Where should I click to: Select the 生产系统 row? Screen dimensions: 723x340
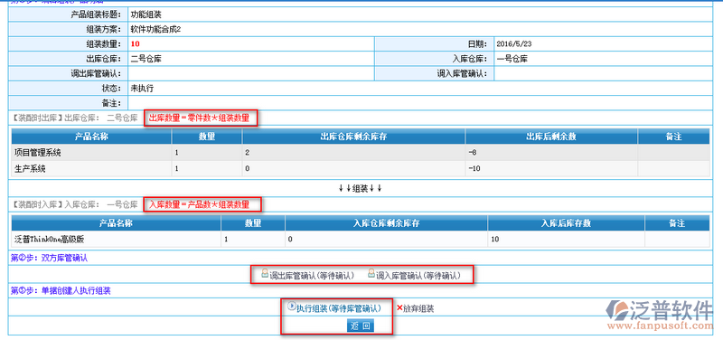tap(360, 168)
